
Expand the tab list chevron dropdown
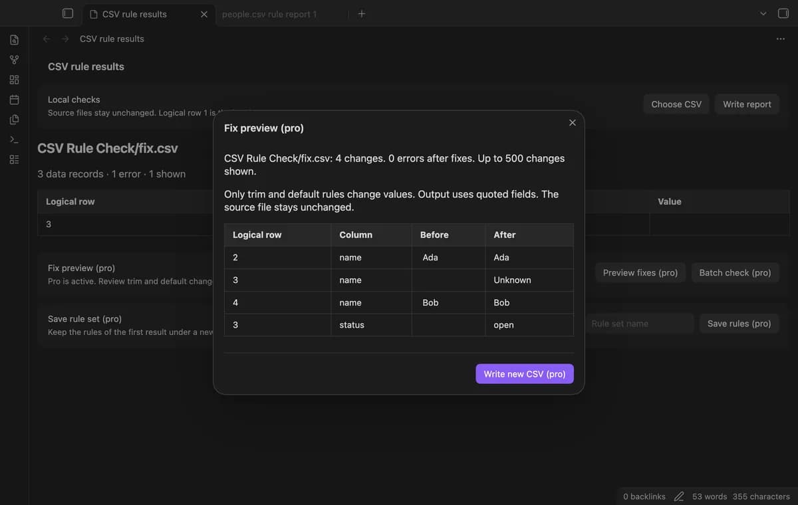pos(763,13)
